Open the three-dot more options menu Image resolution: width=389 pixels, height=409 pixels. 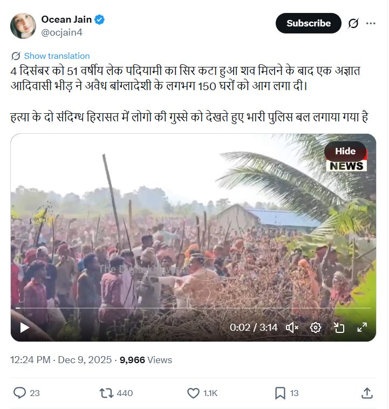(371, 23)
